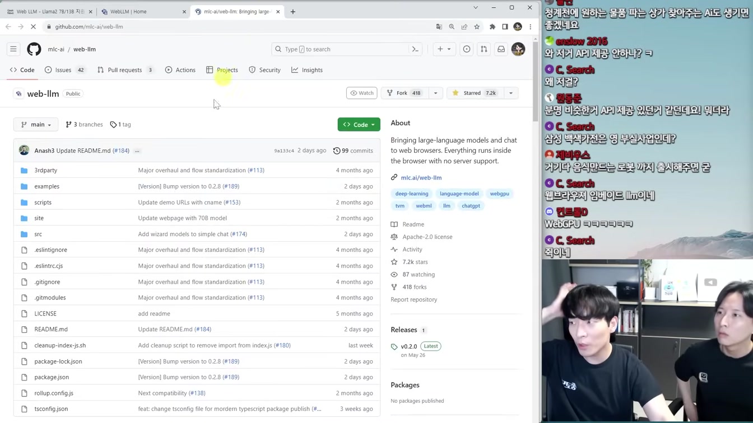Open GitHub hamburger navigation menu
753x423 pixels.
point(13,49)
